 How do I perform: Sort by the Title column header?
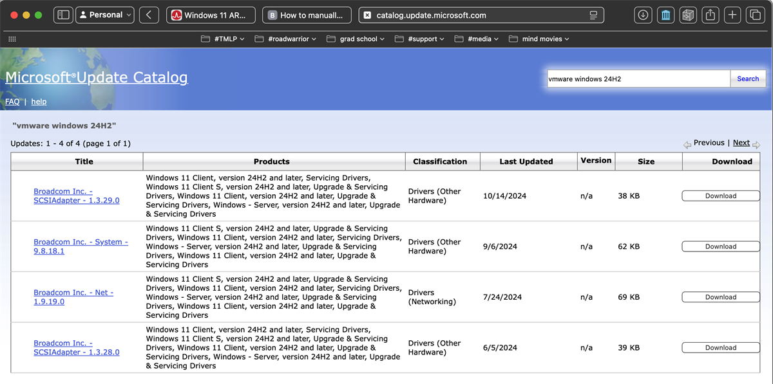click(x=84, y=161)
